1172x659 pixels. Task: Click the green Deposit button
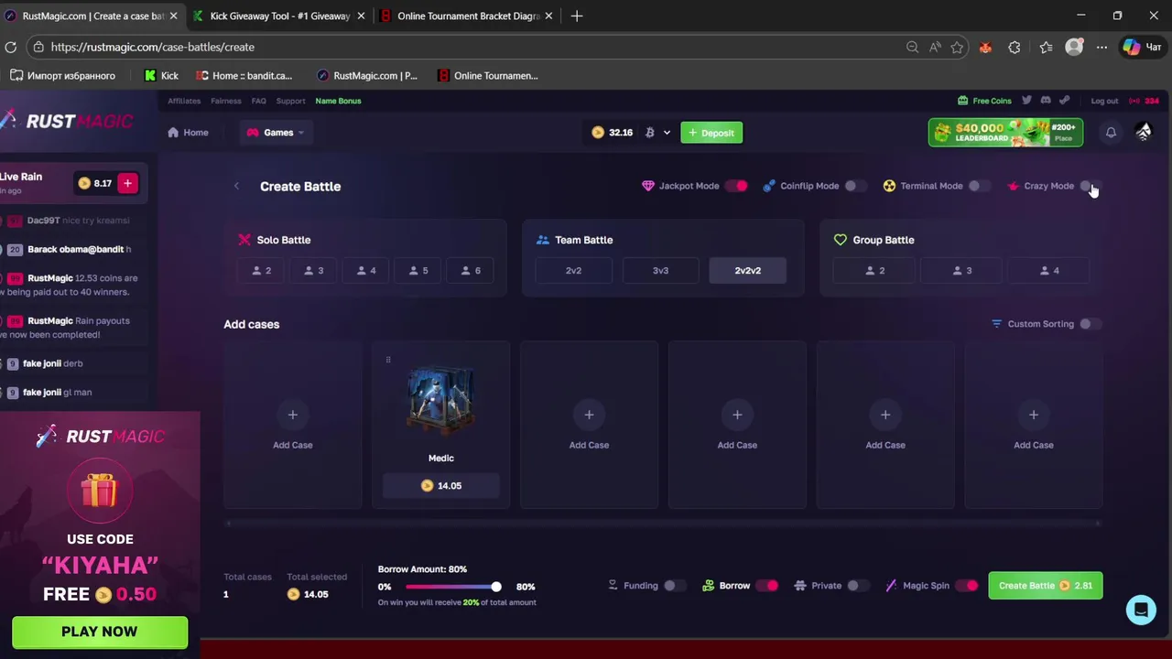pyautogui.click(x=711, y=133)
